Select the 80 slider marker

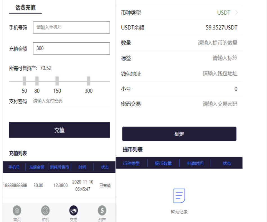[37, 81]
